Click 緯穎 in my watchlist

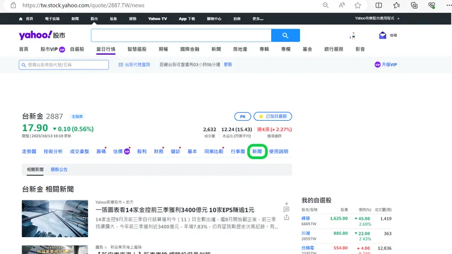coord(306,218)
